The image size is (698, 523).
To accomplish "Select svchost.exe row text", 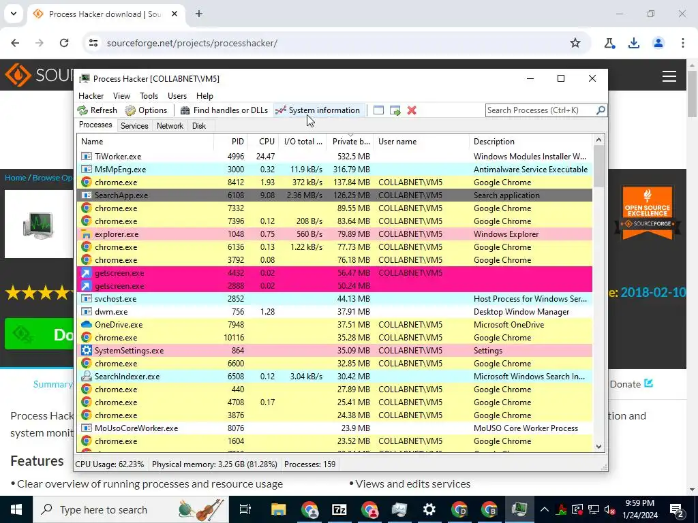I will (x=116, y=299).
